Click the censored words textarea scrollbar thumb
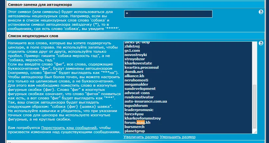This screenshot has width=269, height=143. pos(255,106)
